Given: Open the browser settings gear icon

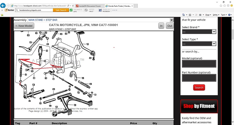Looking at the screenshot, I should click(228, 6).
